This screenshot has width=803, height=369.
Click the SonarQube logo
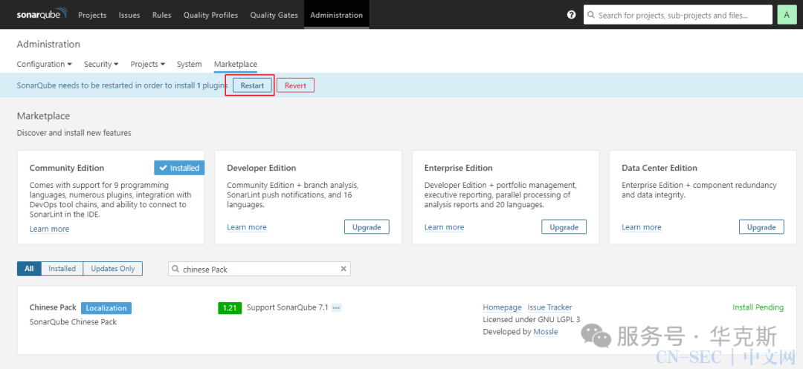[x=42, y=14]
